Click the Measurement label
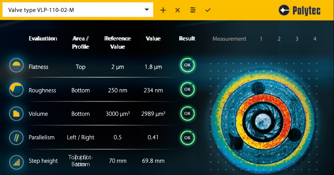 pyautogui.click(x=229, y=39)
